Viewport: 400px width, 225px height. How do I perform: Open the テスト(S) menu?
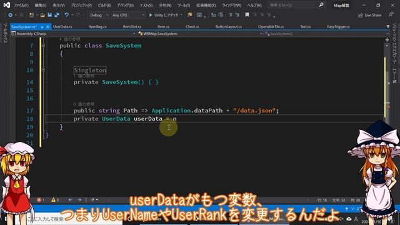(x=146, y=5)
